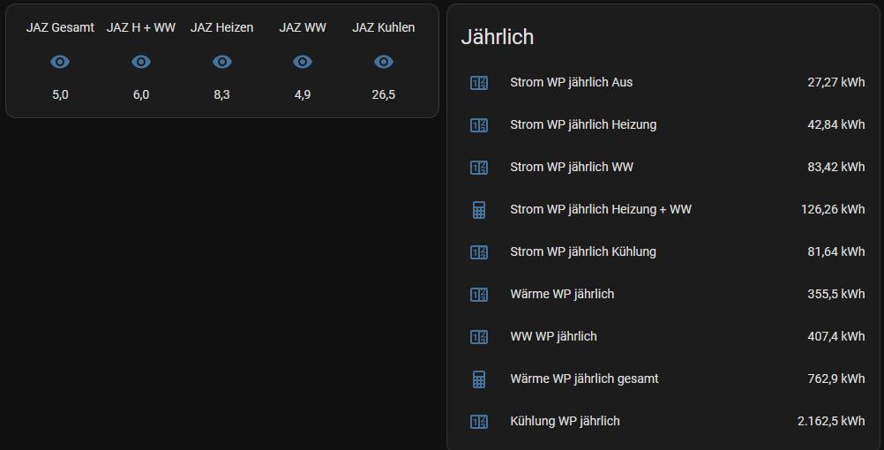884x450 pixels.
Task: Click meter icon beside Kühlung WP jährlich
Action: [479, 421]
